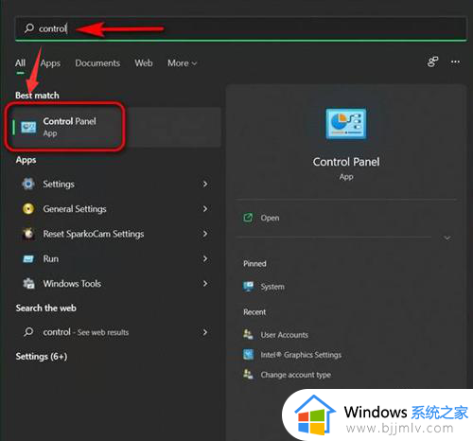Screen dimensions: 473x441
Task: Expand the Run result chevron
Action: [x=205, y=258]
